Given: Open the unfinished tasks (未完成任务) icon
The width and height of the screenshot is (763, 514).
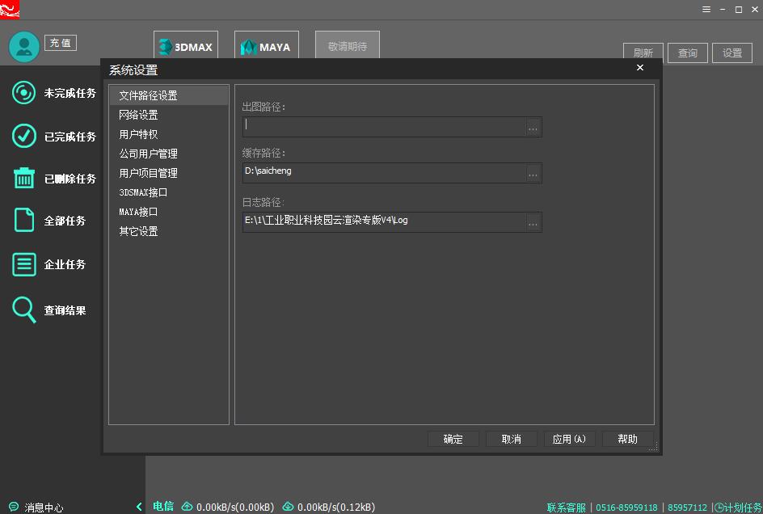Looking at the screenshot, I should [x=24, y=93].
